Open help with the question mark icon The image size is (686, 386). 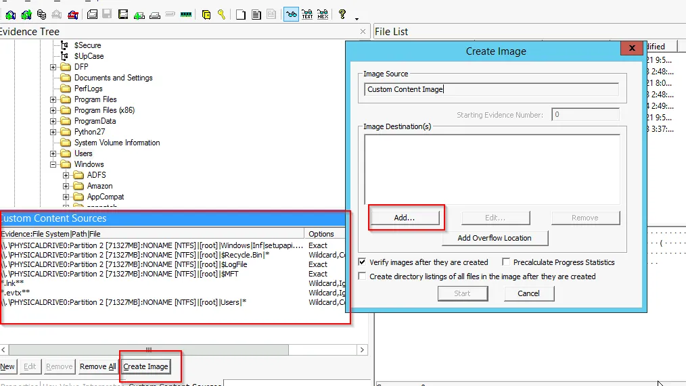(342, 14)
